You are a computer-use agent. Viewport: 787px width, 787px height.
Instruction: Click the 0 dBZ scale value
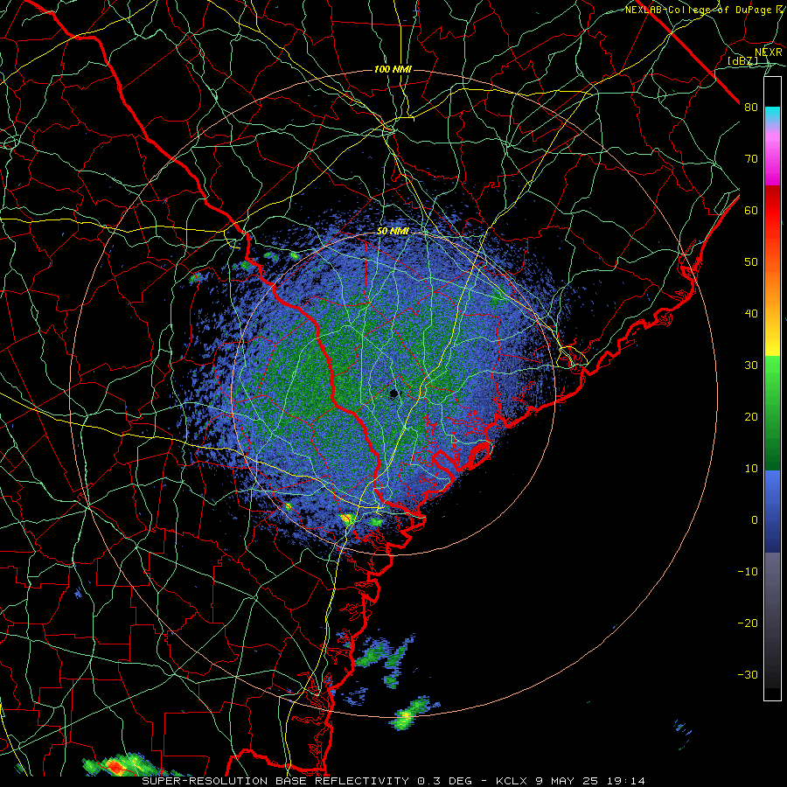pyautogui.click(x=755, y=520)
